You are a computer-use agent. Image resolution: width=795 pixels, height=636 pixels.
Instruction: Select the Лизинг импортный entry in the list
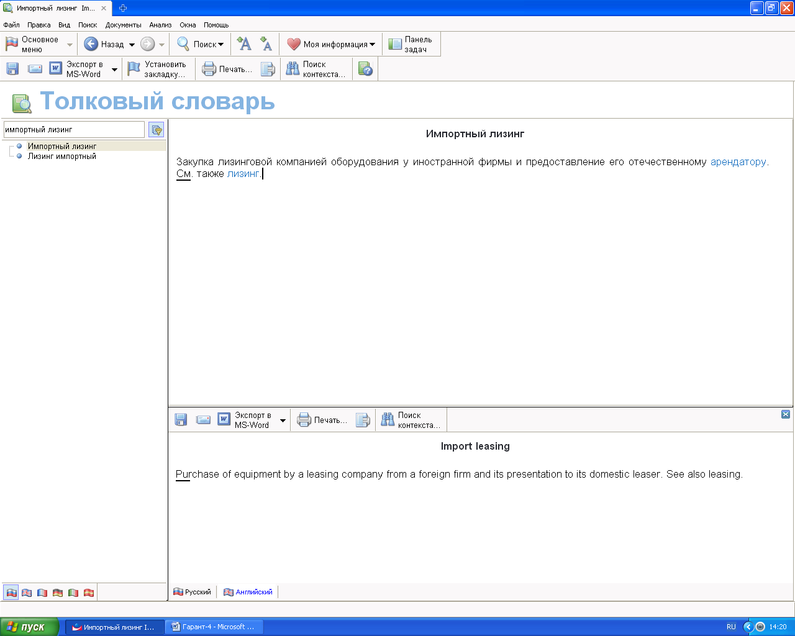coord(61,157)
